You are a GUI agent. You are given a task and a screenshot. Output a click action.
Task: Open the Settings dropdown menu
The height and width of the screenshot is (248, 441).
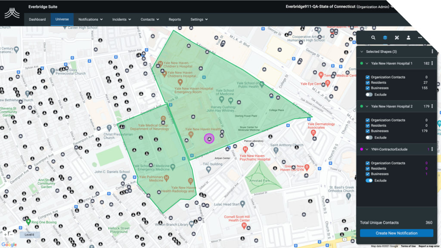click(x=199, y=19)
